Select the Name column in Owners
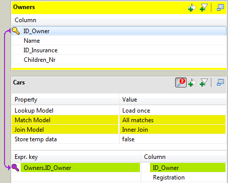Image resolution: width=228 pixels, height=183 pixels. [x=119, y=41]
